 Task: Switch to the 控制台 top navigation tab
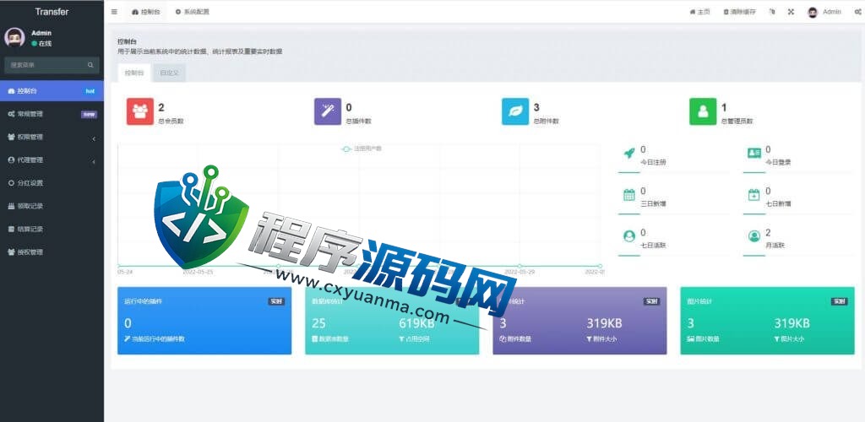[x=146, y=12]
